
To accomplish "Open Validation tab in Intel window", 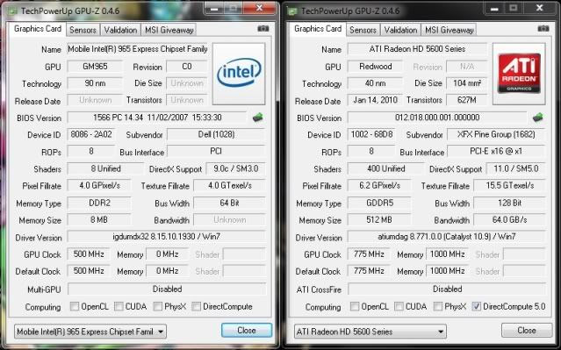I will click(120, 30).
